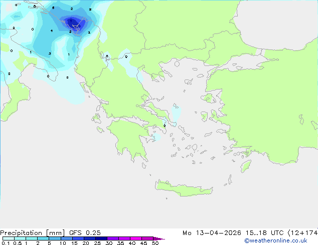This screenshot has width=318, height=245.
Task: Click the "45" legend scale value
Action: [143, 243]
